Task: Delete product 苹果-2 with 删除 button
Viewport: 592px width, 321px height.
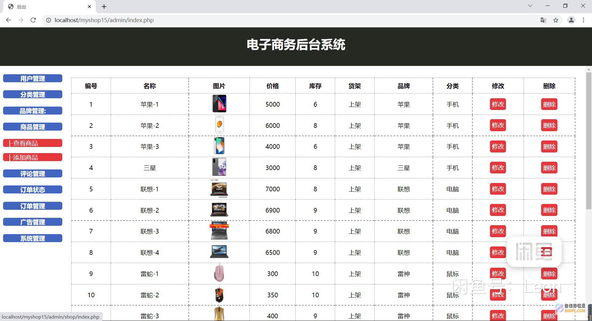Action: coord(549,125)
